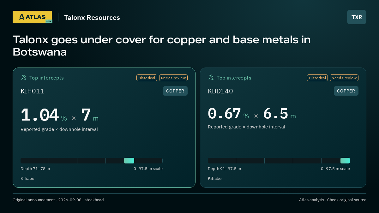Click Needs review tag on KIH011 card
The height and width of the screenshot is (213, 379).
tap(173, 78)
